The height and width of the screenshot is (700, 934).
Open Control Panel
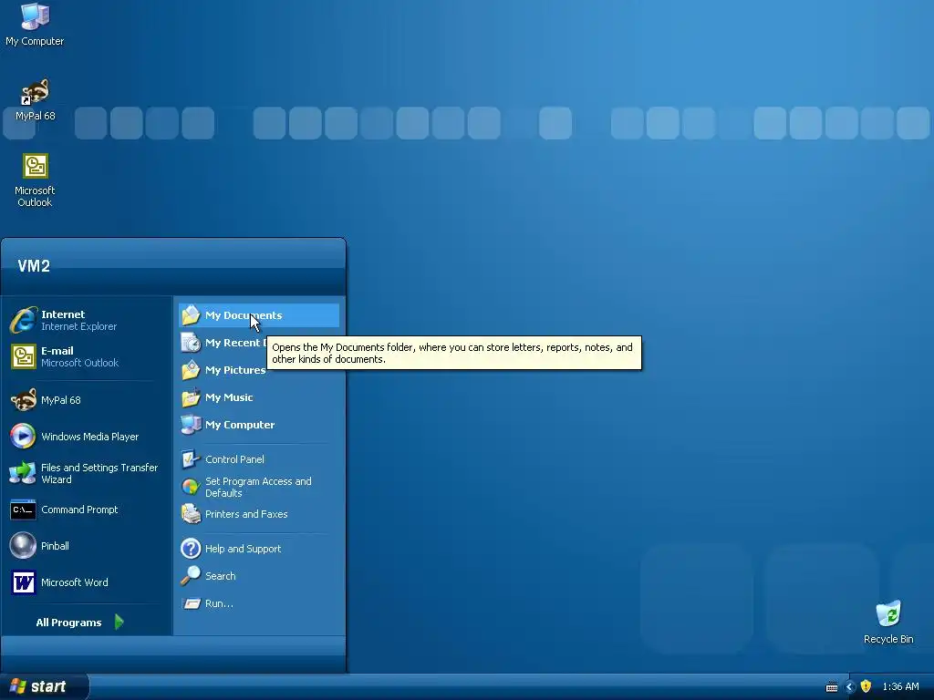(259, 459)
